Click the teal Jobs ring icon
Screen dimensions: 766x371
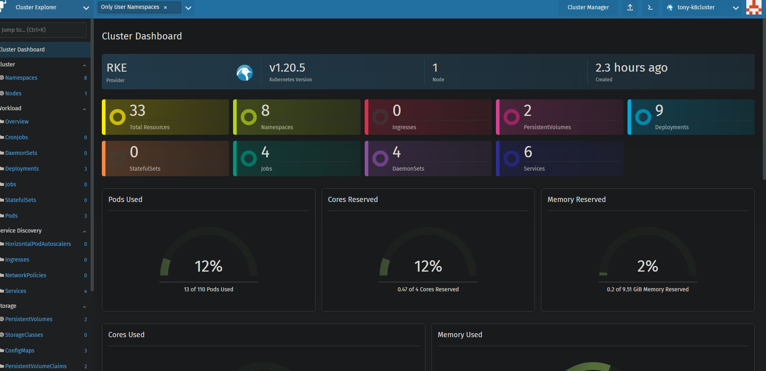pos(249,159)
